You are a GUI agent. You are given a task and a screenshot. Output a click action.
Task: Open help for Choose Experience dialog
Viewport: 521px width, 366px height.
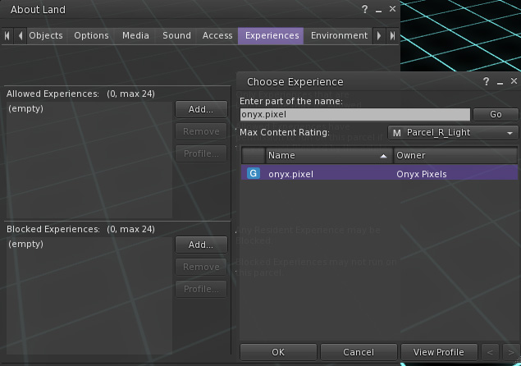[486, 81]
